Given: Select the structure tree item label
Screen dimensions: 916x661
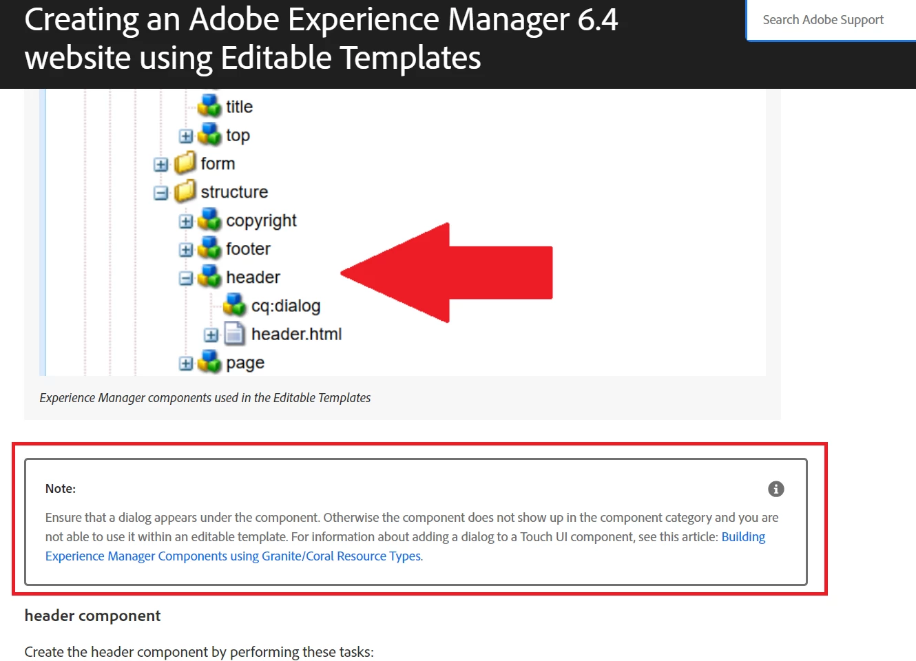Looking at the screenshot, I should [x=234, y=192].
